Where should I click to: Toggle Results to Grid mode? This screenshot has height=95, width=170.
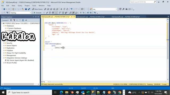[x=73, y=13]
